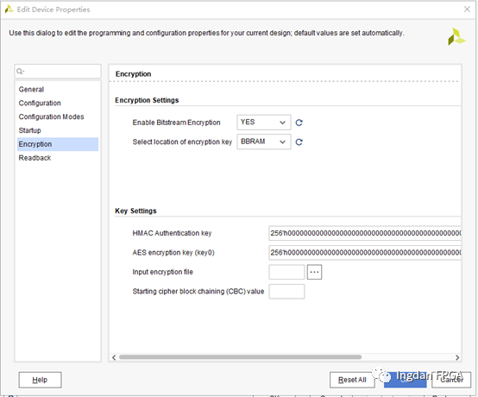Select the Encryption category
This screenshot has width=478, height=397.
point(58,144)
